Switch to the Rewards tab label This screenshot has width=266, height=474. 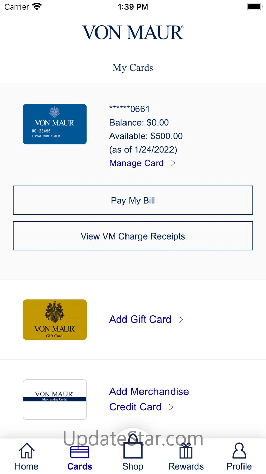tap(186, 466)
